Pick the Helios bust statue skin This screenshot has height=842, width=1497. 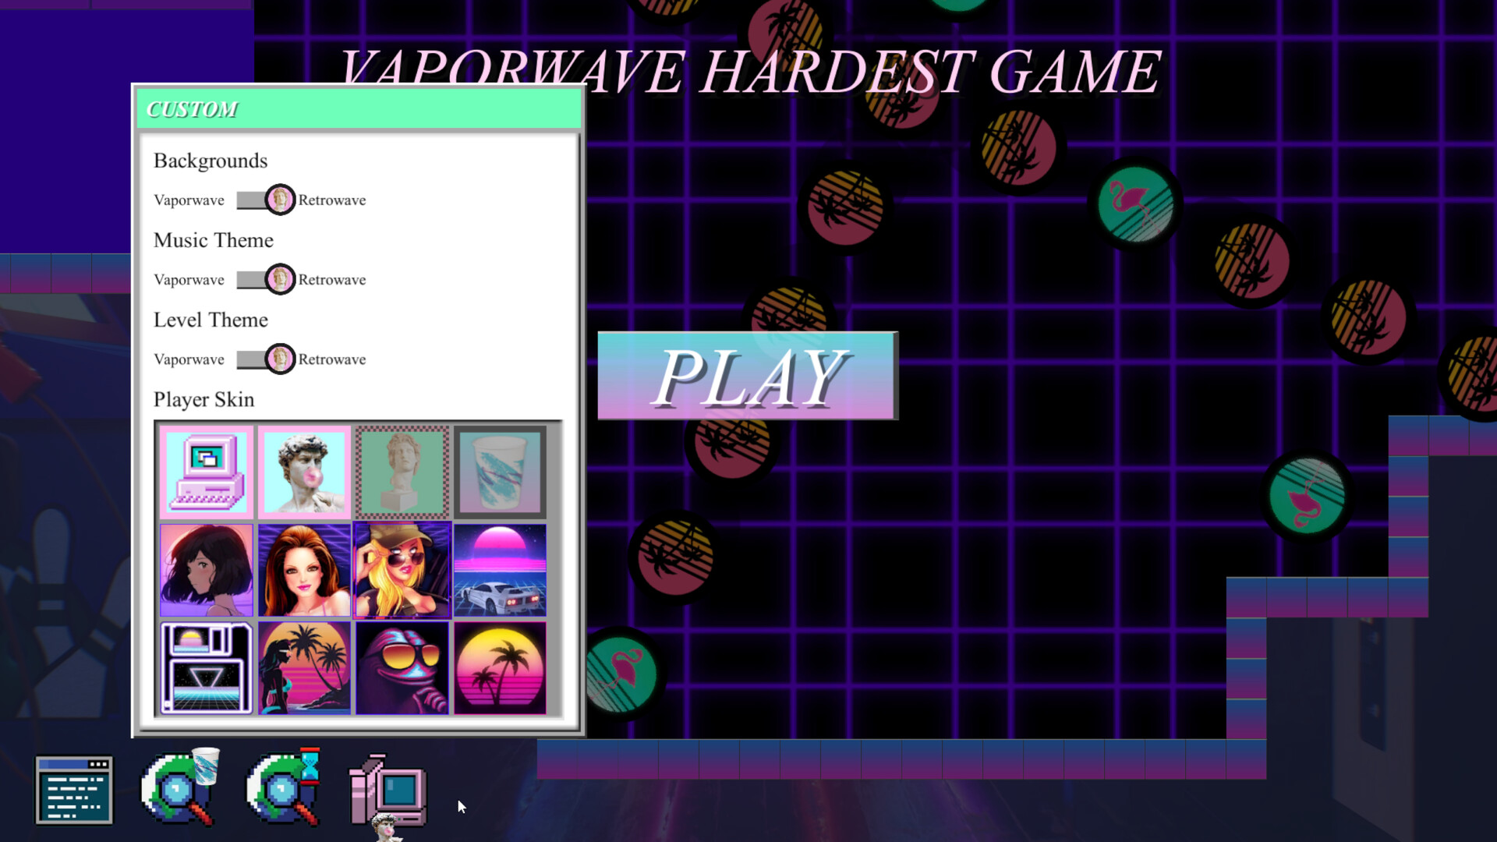402,471
